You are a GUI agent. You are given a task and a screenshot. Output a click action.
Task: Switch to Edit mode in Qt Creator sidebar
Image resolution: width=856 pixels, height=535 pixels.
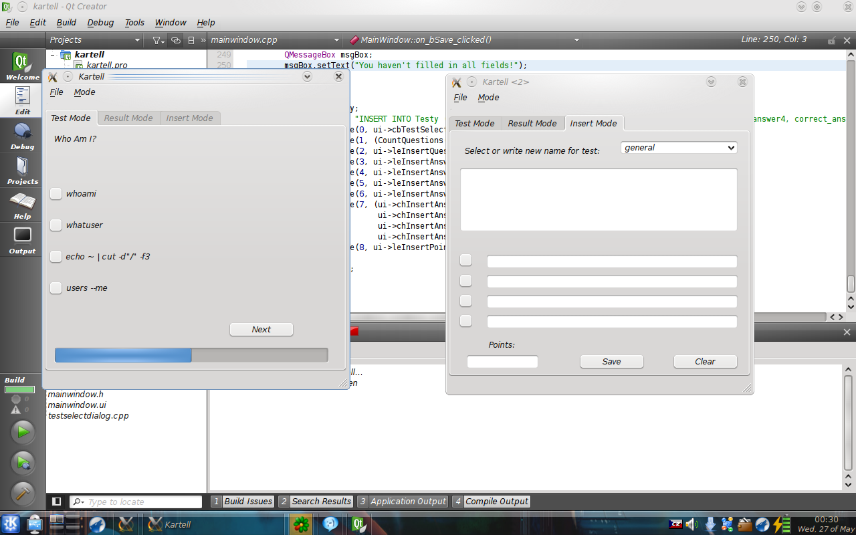23,100
